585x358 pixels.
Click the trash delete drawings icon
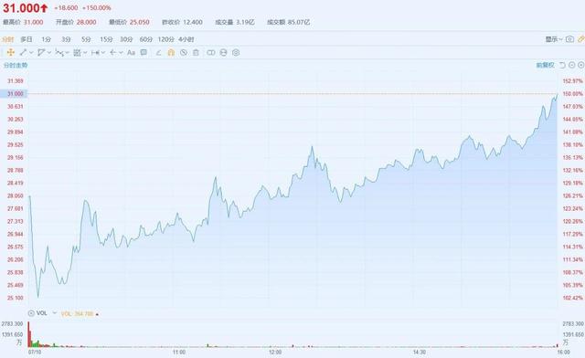[x=196, y=53]
